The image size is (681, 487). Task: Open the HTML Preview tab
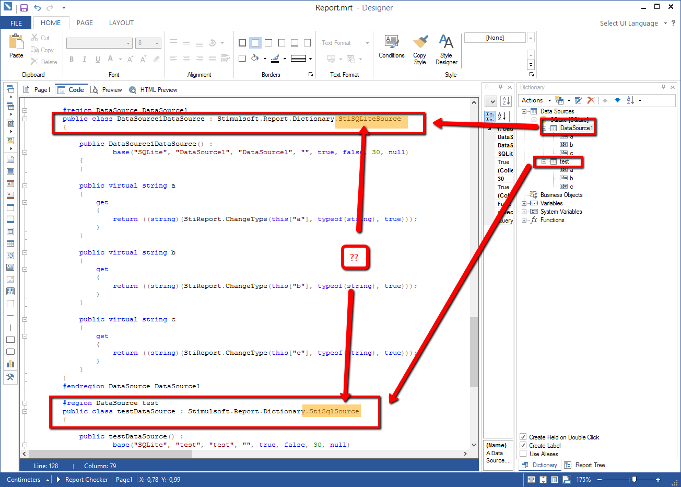153,90
